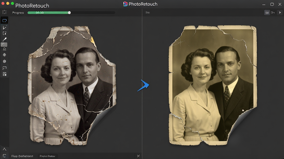Choose the round burn tool icon
The width and height of the screenshot is (284, 159).
click(x=4, y=61)
